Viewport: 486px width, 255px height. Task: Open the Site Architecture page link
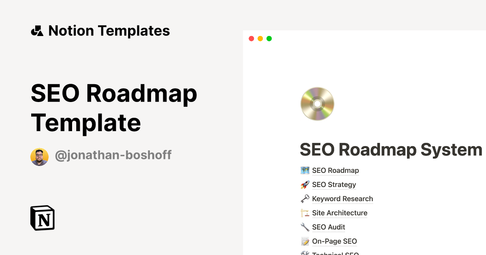(339, 213)
